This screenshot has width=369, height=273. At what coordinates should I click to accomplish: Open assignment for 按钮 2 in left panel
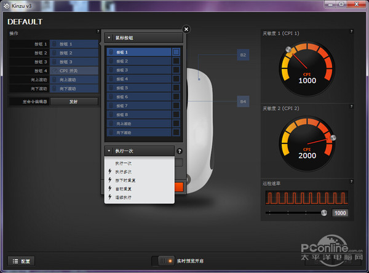pos(74,53)
